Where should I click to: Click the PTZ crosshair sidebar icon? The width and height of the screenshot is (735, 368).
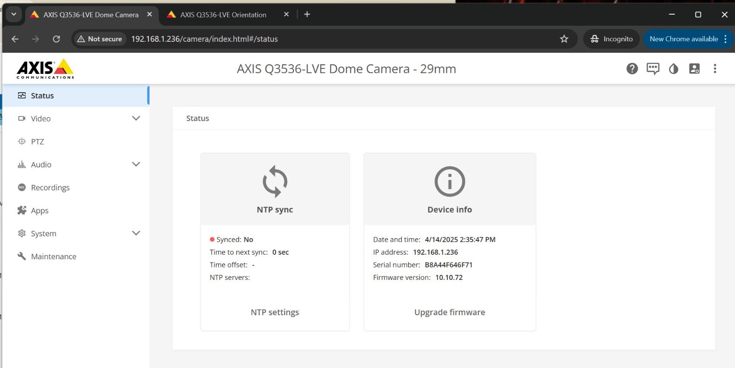pos(22,141)
